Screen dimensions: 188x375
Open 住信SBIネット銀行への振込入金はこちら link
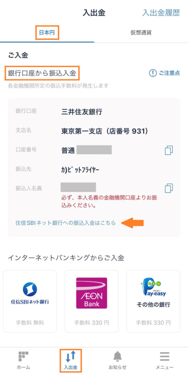click(x=65, y=223)
